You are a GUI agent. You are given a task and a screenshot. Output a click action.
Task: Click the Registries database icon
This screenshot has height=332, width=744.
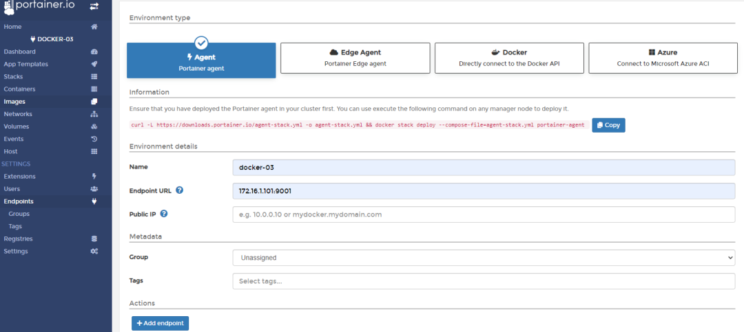tap(94, 239)
